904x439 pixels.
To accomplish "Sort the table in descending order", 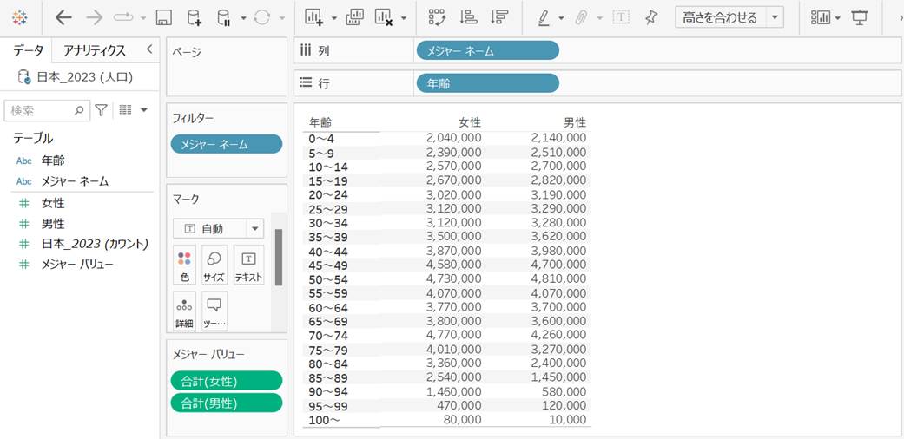I will [499, 17].
